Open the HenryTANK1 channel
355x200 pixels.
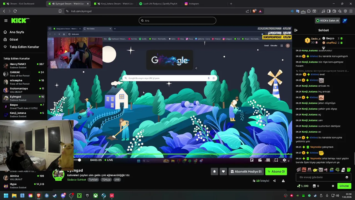(x=24, y=66)
